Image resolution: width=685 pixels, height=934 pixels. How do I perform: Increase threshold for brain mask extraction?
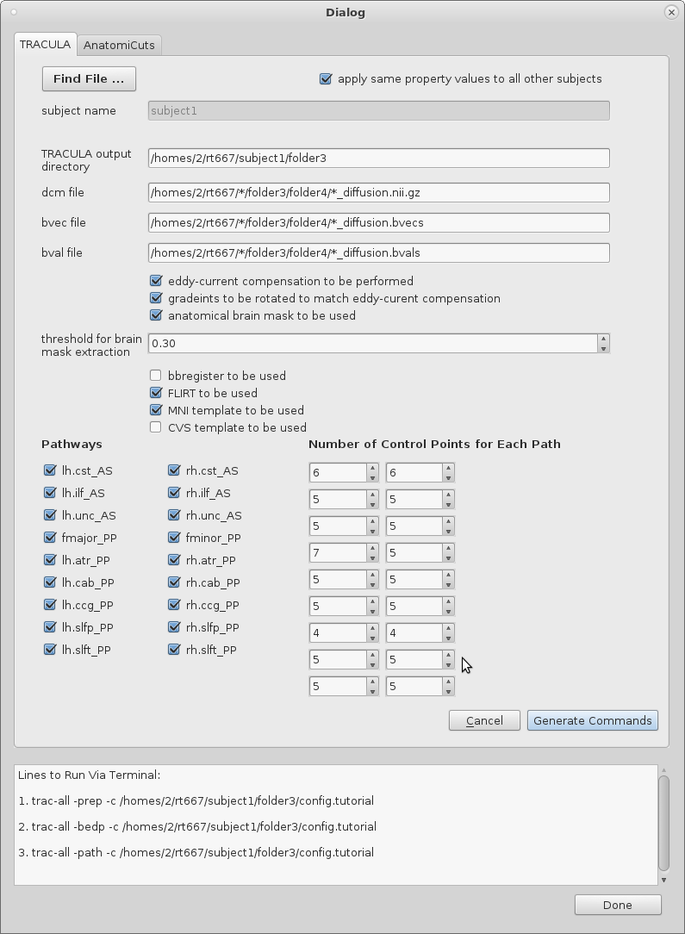pyautogui.click(x=603, y=339)
